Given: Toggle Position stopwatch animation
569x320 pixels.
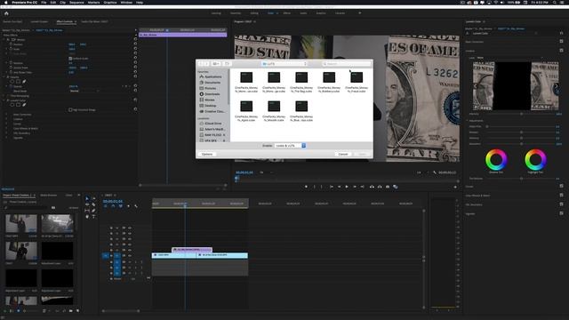Looking at the screenshot, I should point(11,44).
